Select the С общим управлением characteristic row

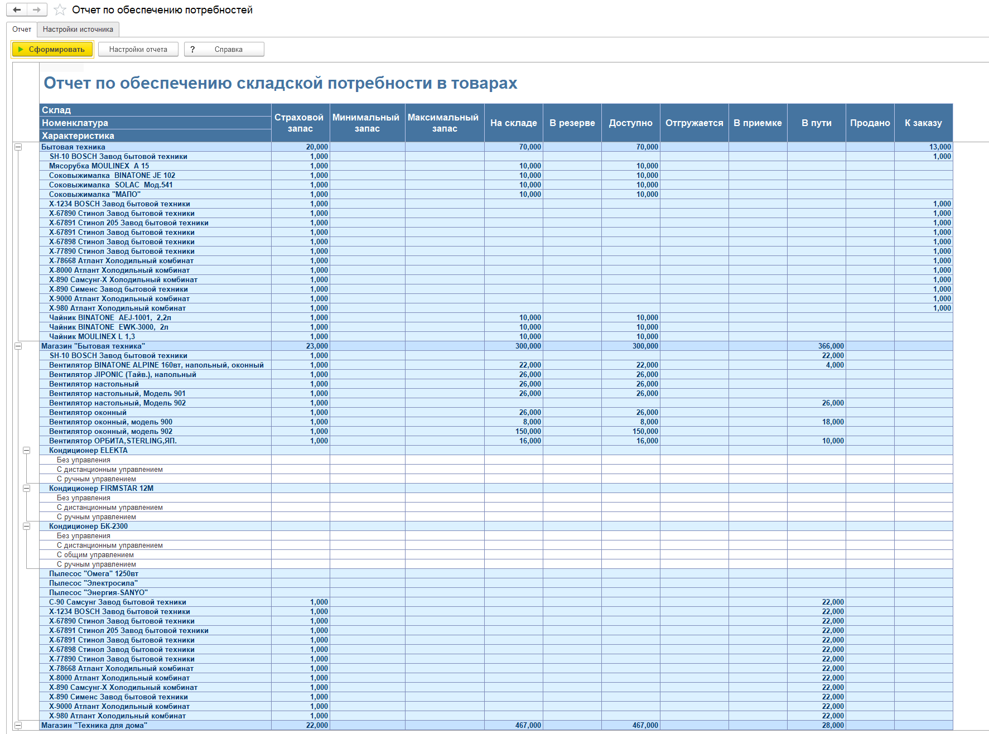click(x=496, y=555)
